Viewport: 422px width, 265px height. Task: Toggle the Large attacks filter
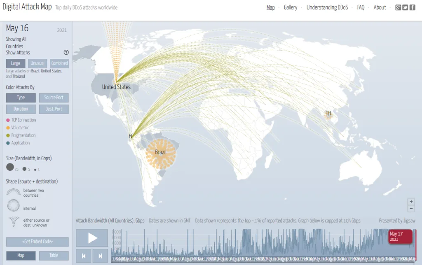pyautogui.click(x=15, y=63)
